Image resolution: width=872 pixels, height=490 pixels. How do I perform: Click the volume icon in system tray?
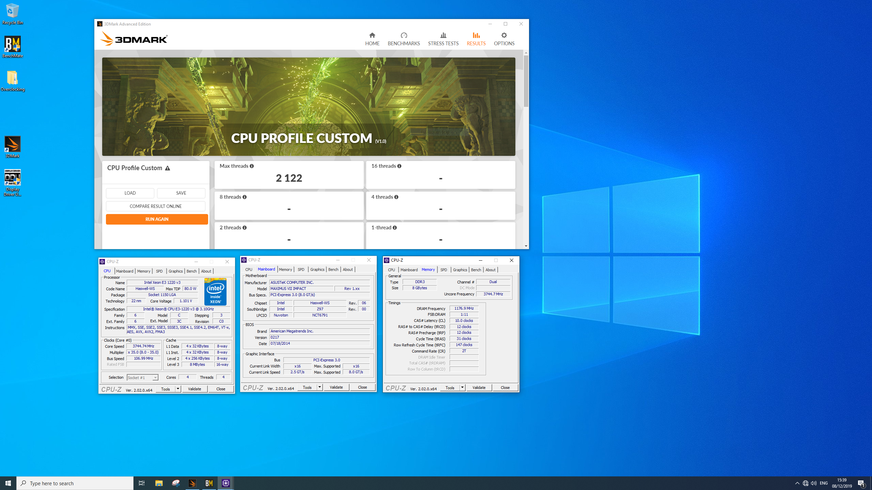click(814, 483)
